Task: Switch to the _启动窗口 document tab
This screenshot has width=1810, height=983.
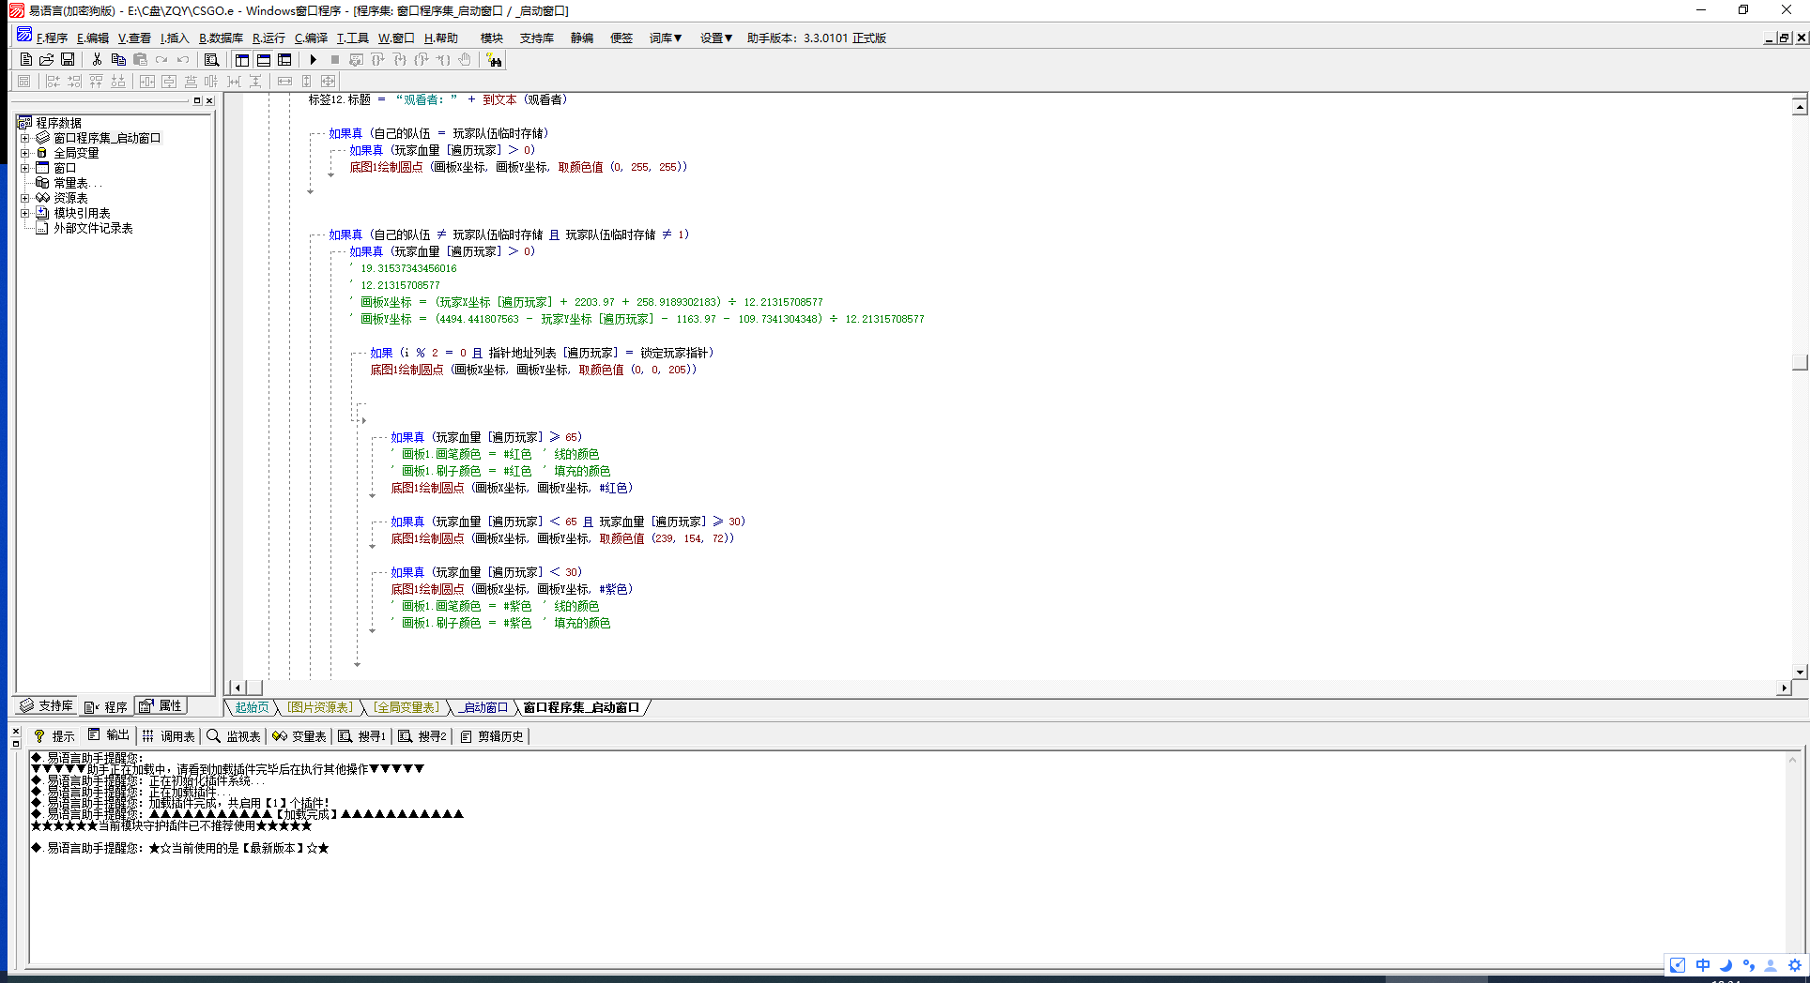Action: [483, 707]
